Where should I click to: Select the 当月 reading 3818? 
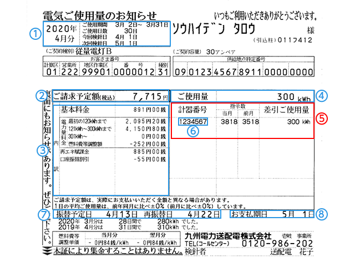tap(229, 122)
